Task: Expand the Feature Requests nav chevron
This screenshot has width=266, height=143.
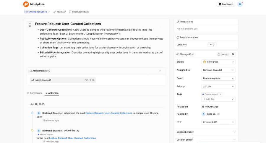Action: (49, 12)
